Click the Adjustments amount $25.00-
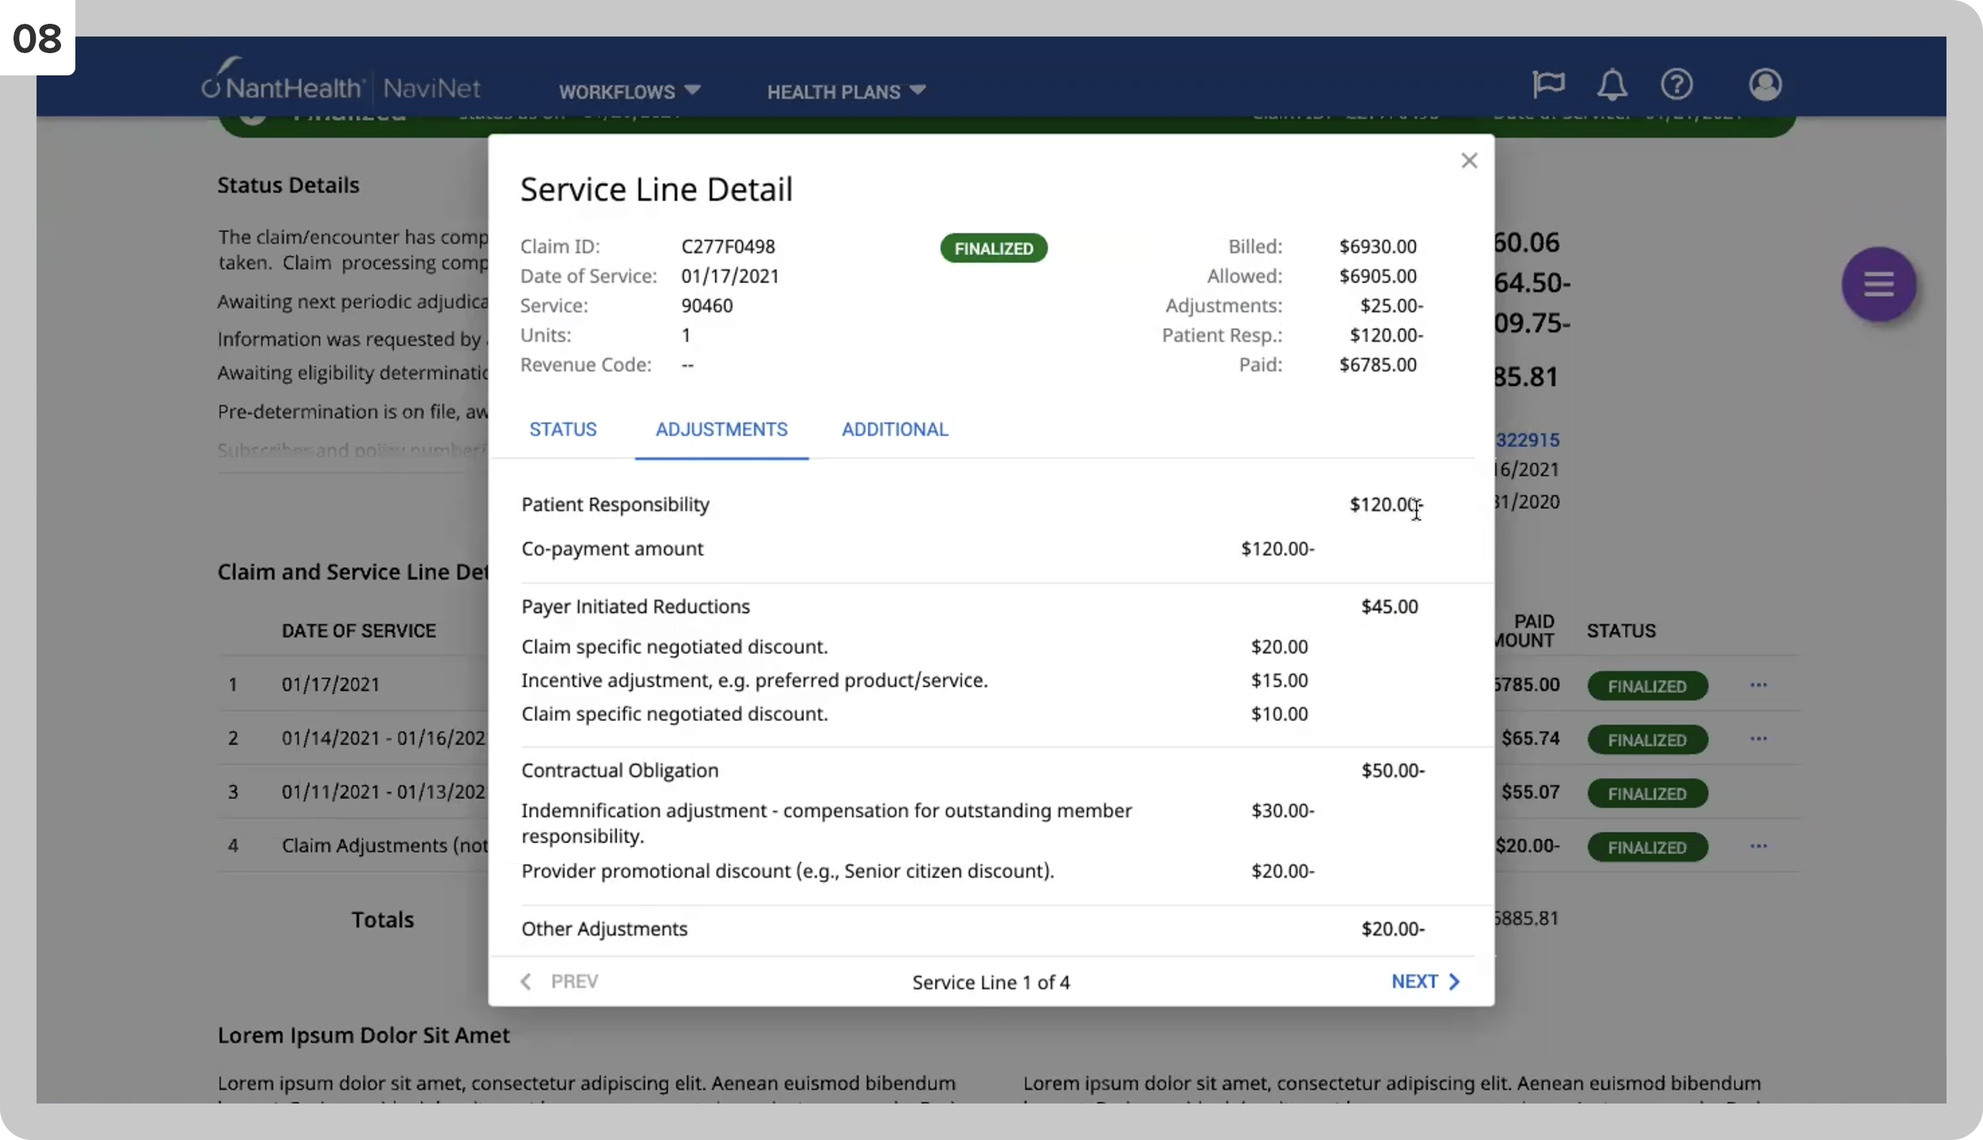This screenshot has width=1983, height=1140. 1391,305
